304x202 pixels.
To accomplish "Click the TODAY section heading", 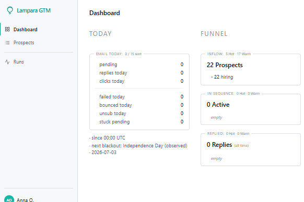I will [x=100, y=34].
